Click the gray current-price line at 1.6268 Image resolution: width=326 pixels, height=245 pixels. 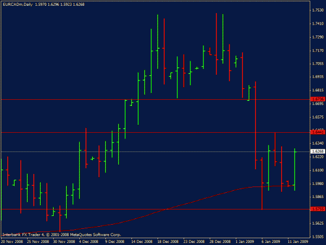(x=155, y=151)
